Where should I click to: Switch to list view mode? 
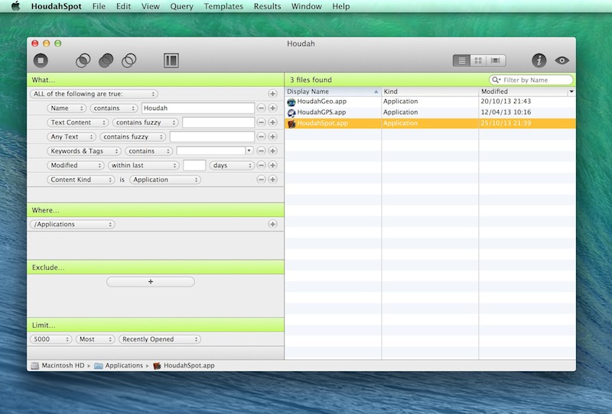[461, 60]
